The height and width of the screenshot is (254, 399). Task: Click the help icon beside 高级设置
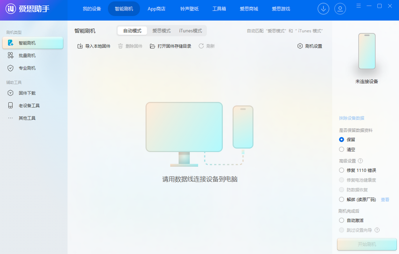(x=360, y=161)
